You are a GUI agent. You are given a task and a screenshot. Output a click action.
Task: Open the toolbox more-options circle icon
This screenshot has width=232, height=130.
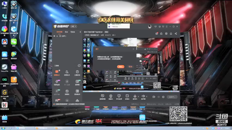pos(79,66)
